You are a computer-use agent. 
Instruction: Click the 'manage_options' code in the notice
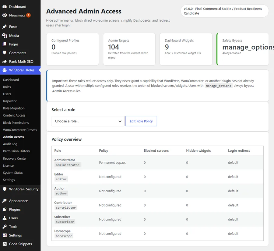[218, 86]
